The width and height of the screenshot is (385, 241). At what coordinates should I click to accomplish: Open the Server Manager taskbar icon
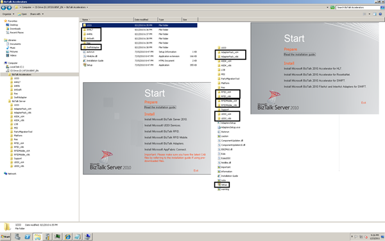click(x=17, y=237)
